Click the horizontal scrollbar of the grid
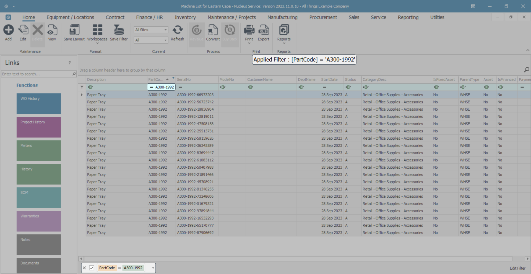This screenshot has width=531, height=274. 298,259
